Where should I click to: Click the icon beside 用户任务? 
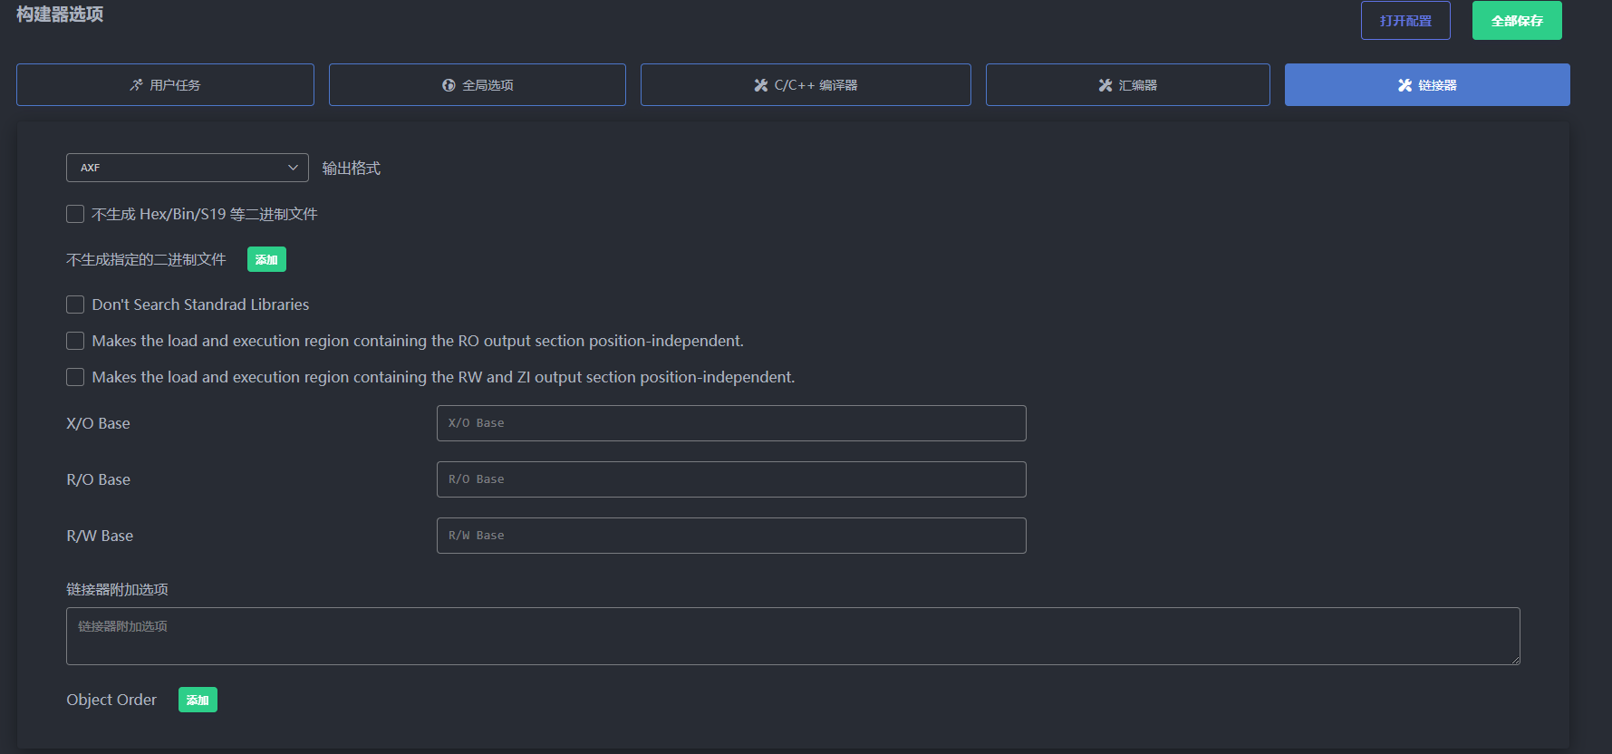tap(136, 85)
